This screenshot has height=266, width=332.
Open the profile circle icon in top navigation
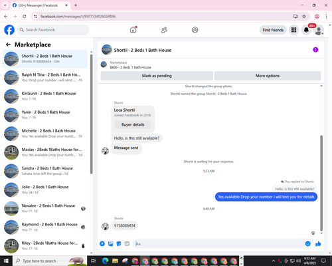tap(195, 30)
